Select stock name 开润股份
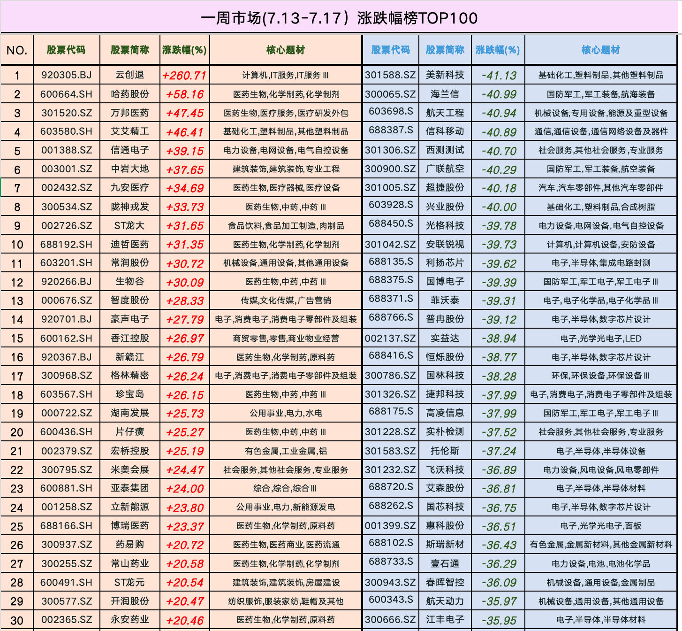 130,601
